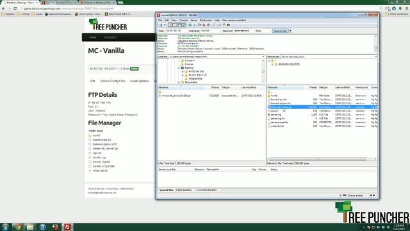Select the Cookies folder in local tree

click(189, 64)
